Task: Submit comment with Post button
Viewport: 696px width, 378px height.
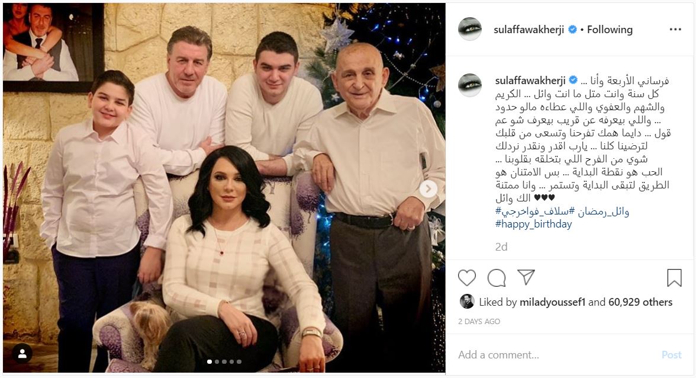Action: pos(671,355)
